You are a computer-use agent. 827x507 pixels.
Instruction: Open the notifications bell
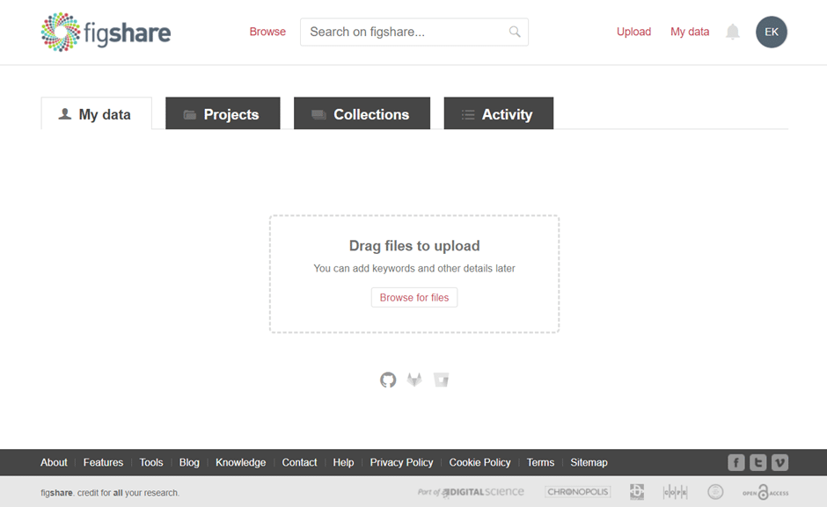732,33
